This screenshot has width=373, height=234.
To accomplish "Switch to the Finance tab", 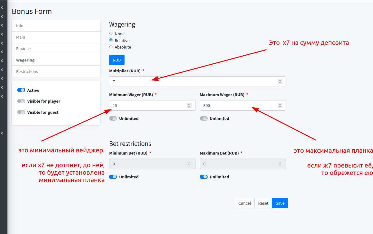I will (x=56, y=49).
